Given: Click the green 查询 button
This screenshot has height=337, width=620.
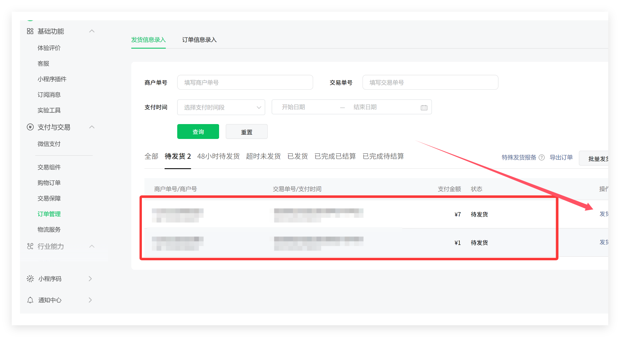Looking at the screenshot, I should 198,132.
